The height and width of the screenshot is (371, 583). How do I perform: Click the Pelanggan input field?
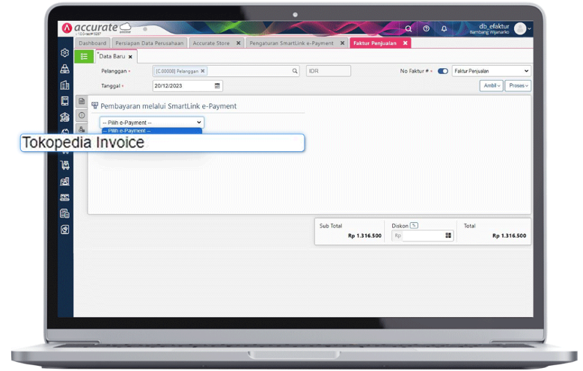click(x=226, y=71)
